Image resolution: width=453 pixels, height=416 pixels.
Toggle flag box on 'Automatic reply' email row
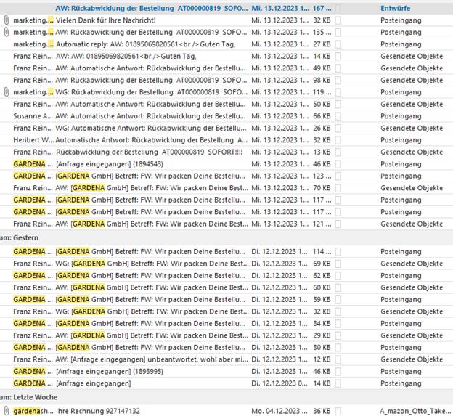pyautogui.click(x=338, y=44)
